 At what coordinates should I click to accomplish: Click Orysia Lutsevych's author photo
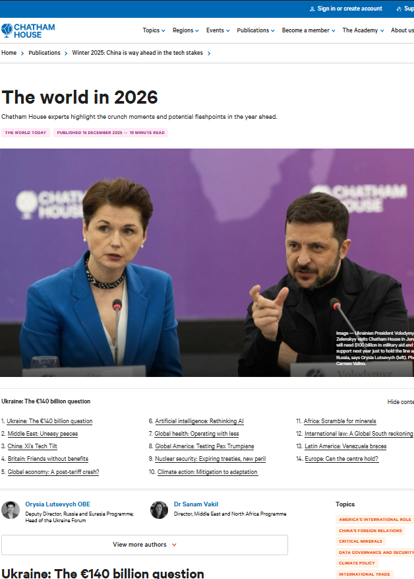[11, 510]
